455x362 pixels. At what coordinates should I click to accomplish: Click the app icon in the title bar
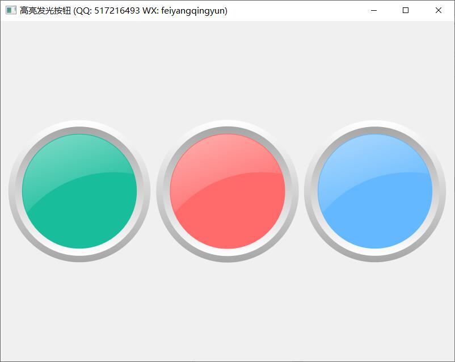[11, 10]
